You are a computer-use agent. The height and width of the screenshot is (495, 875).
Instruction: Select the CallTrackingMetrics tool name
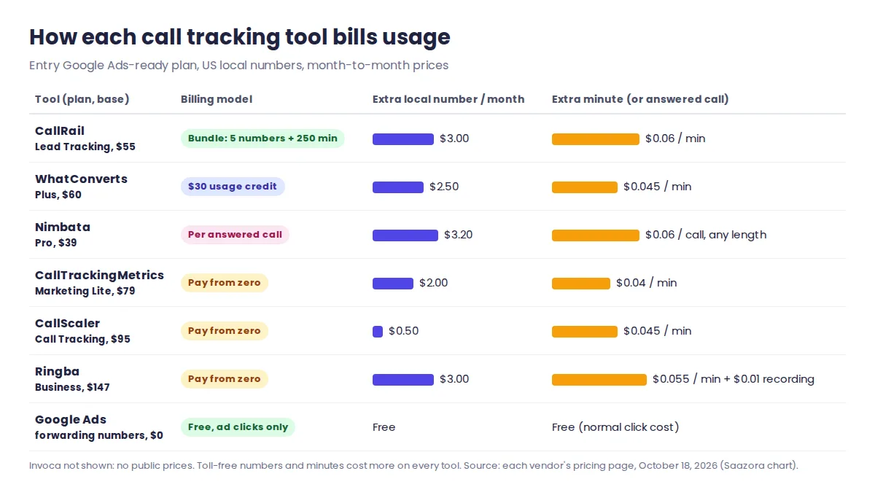pos(99,276)
